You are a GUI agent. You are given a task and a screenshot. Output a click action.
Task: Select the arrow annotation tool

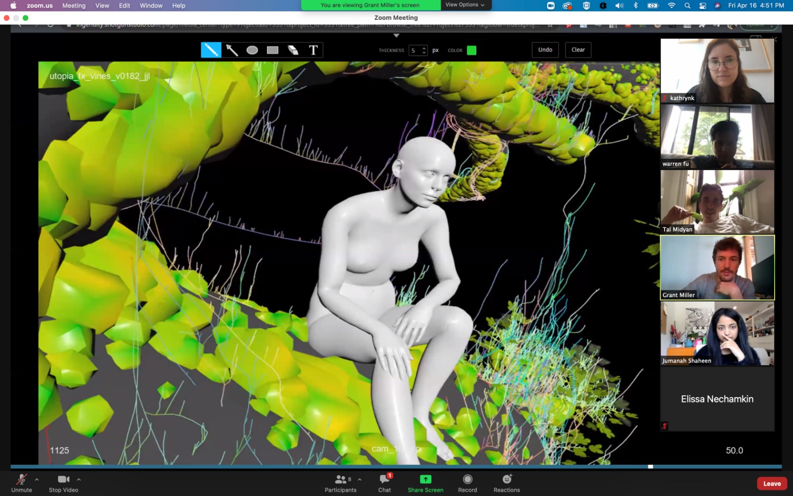[232, 50]
